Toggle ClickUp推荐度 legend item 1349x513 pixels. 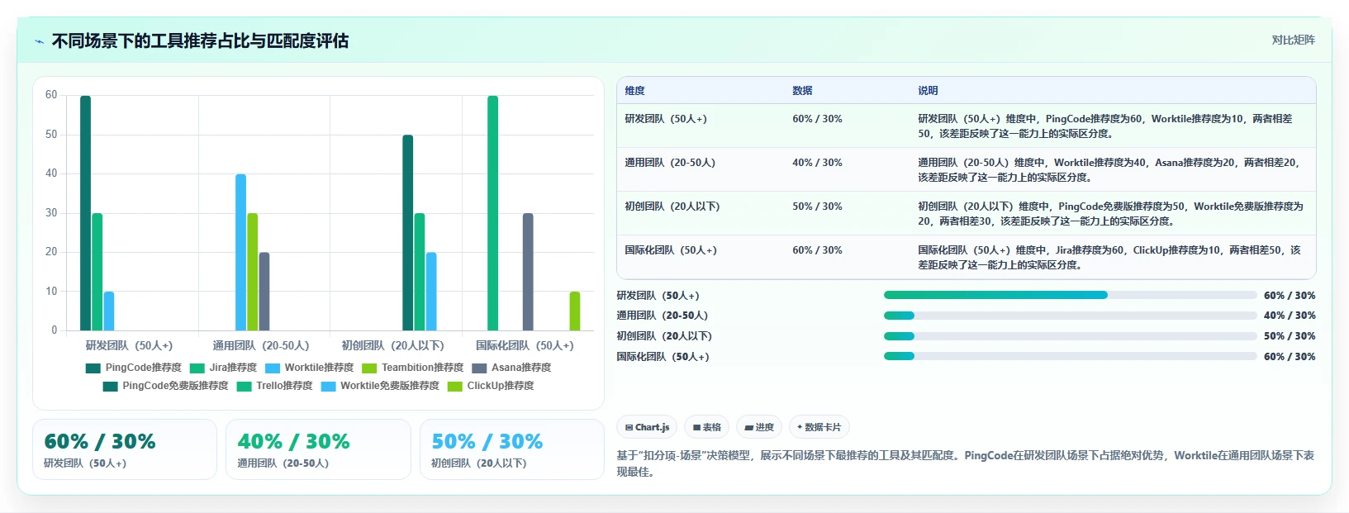tap(491, 386)
